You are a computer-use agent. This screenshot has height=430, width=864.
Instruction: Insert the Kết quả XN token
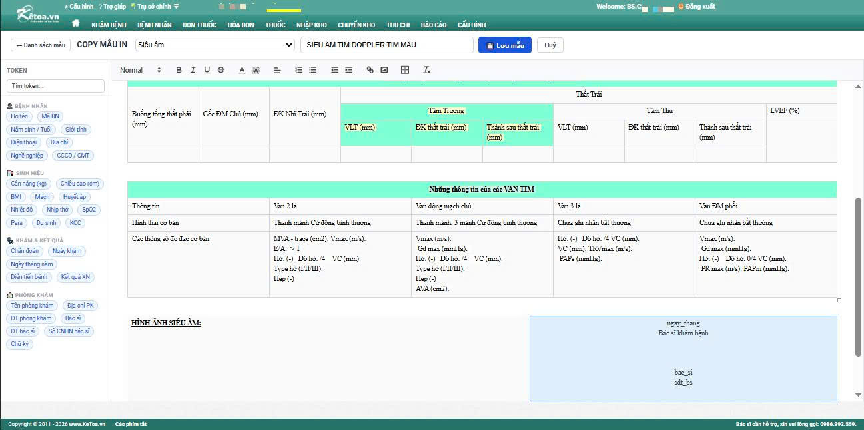pyautogui.click(x=75, y=277)
